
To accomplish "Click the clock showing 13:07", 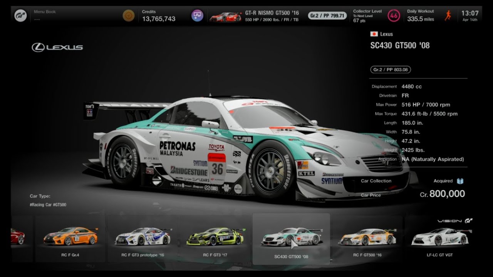I will [x=470, y=13].
